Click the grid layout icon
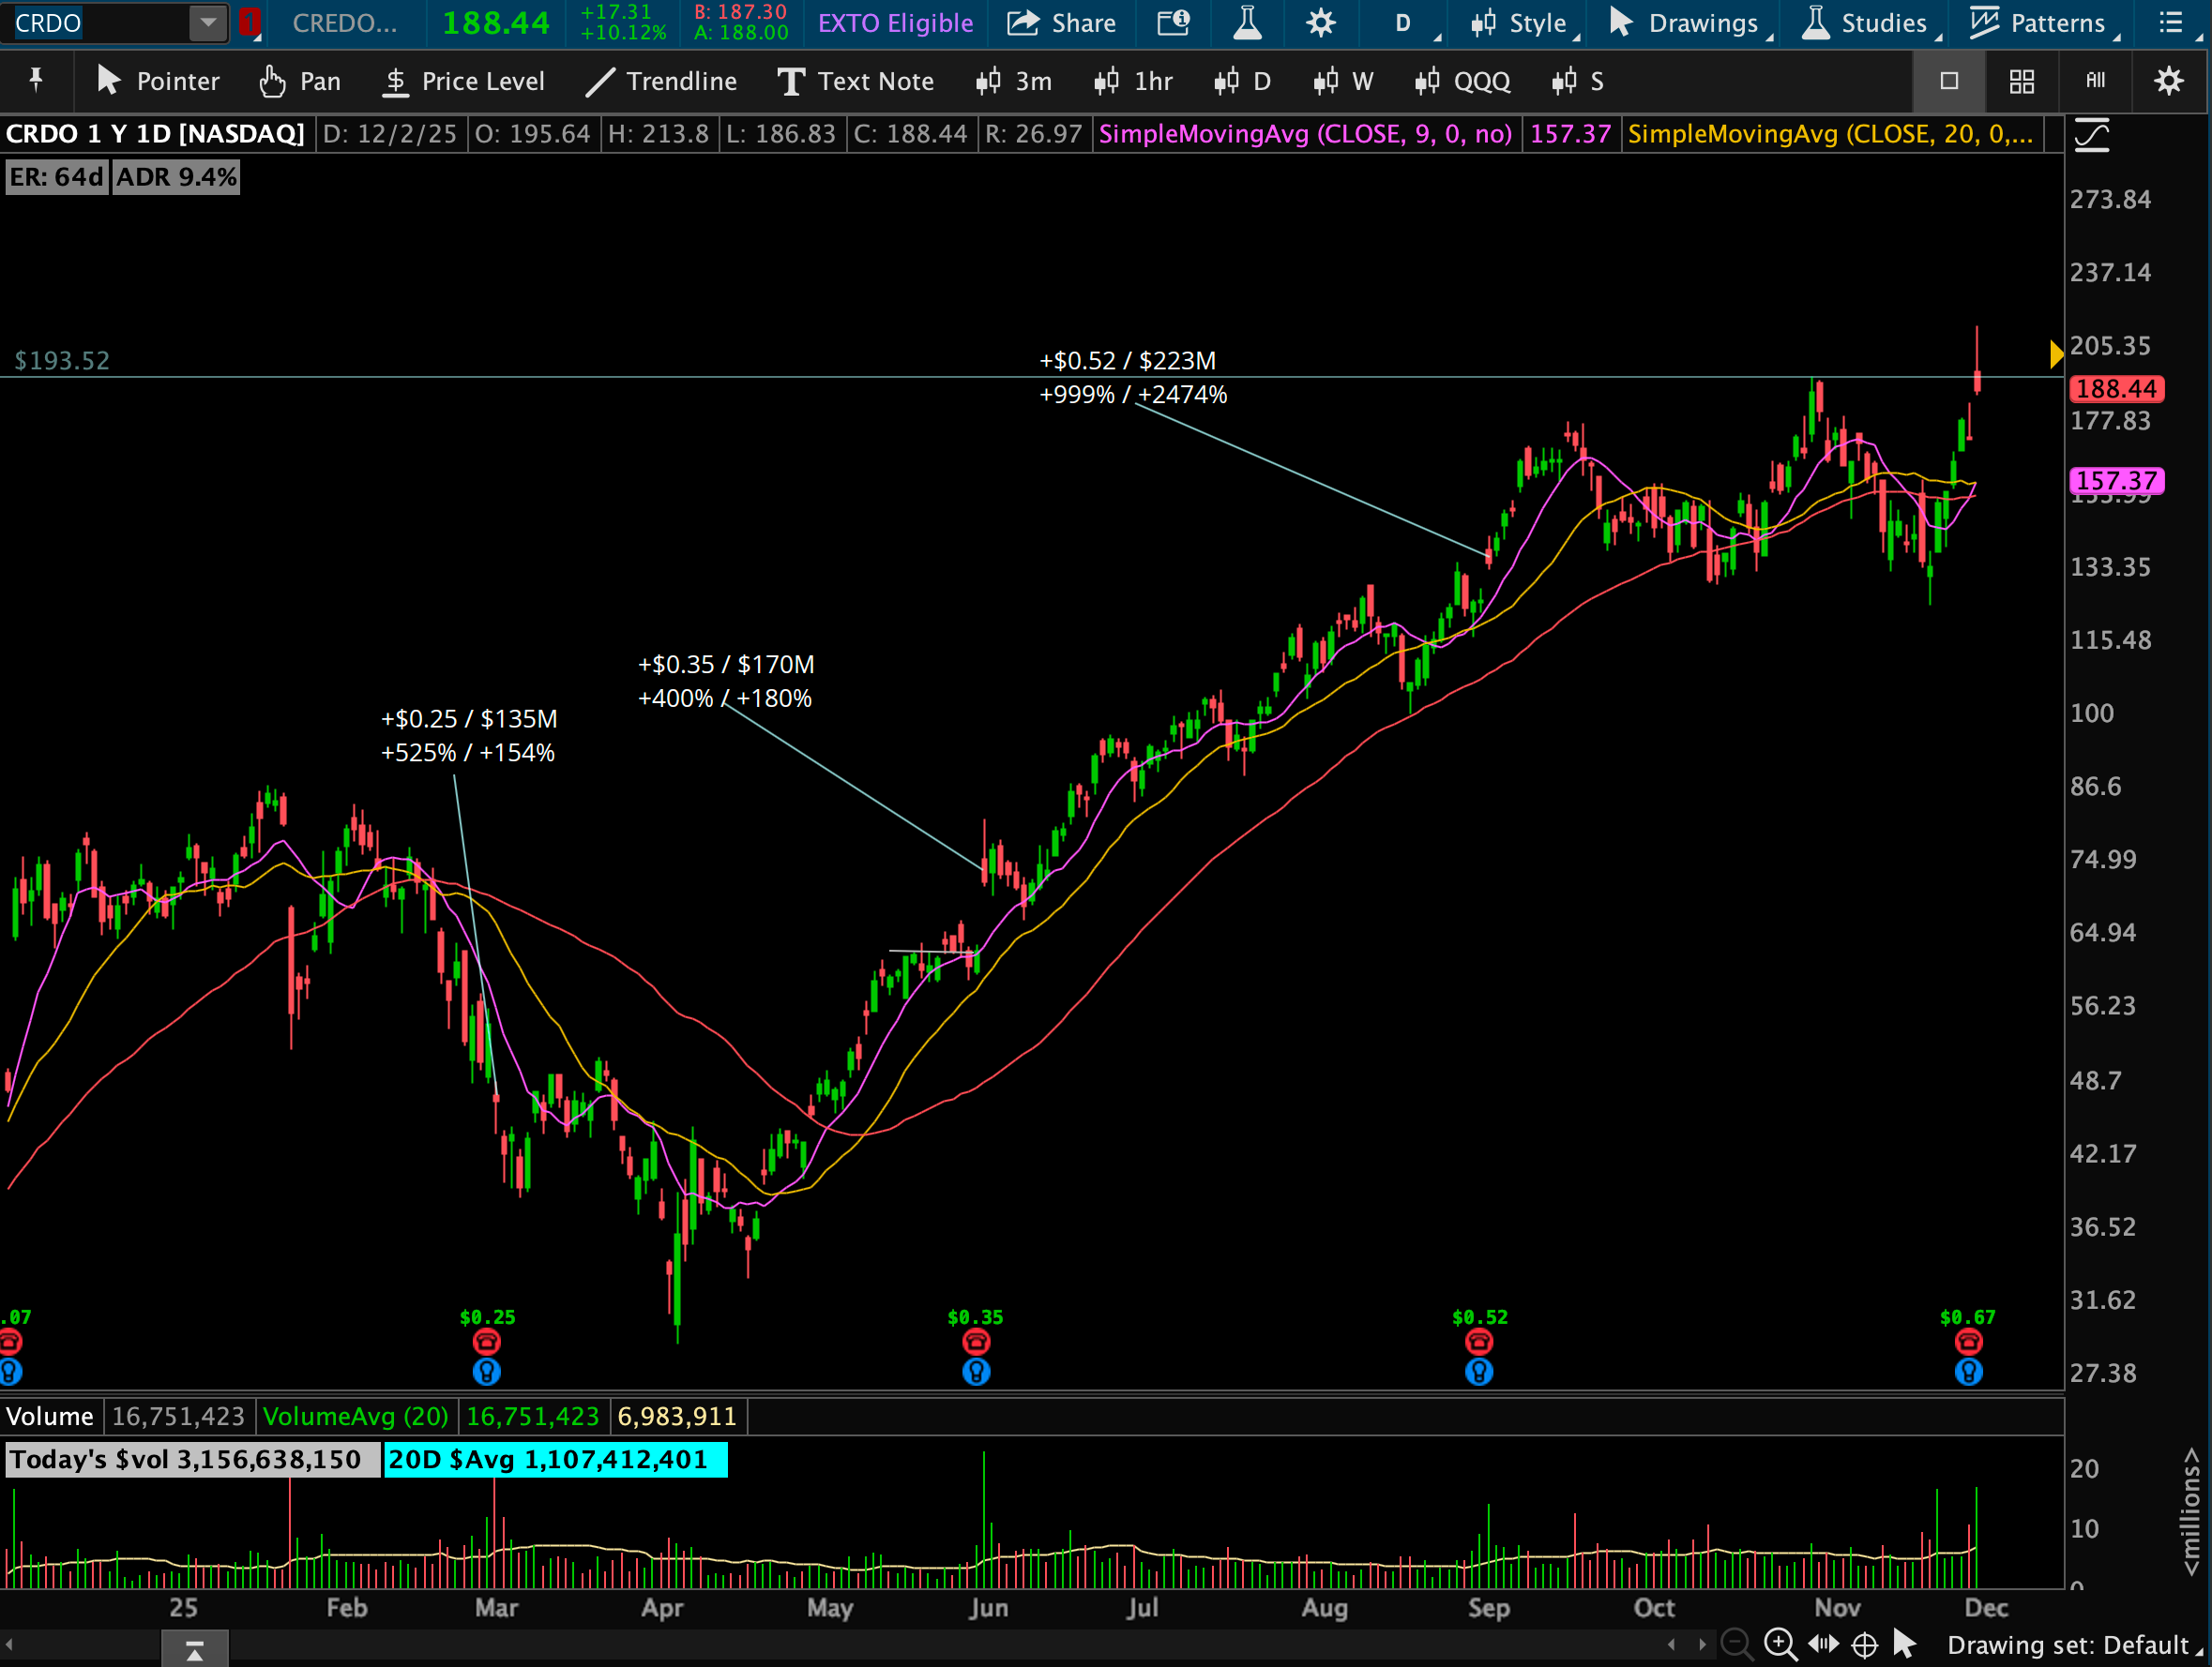This screenshot has width=2212, height=1667. pyautogui.click(x=2022, y=81)
